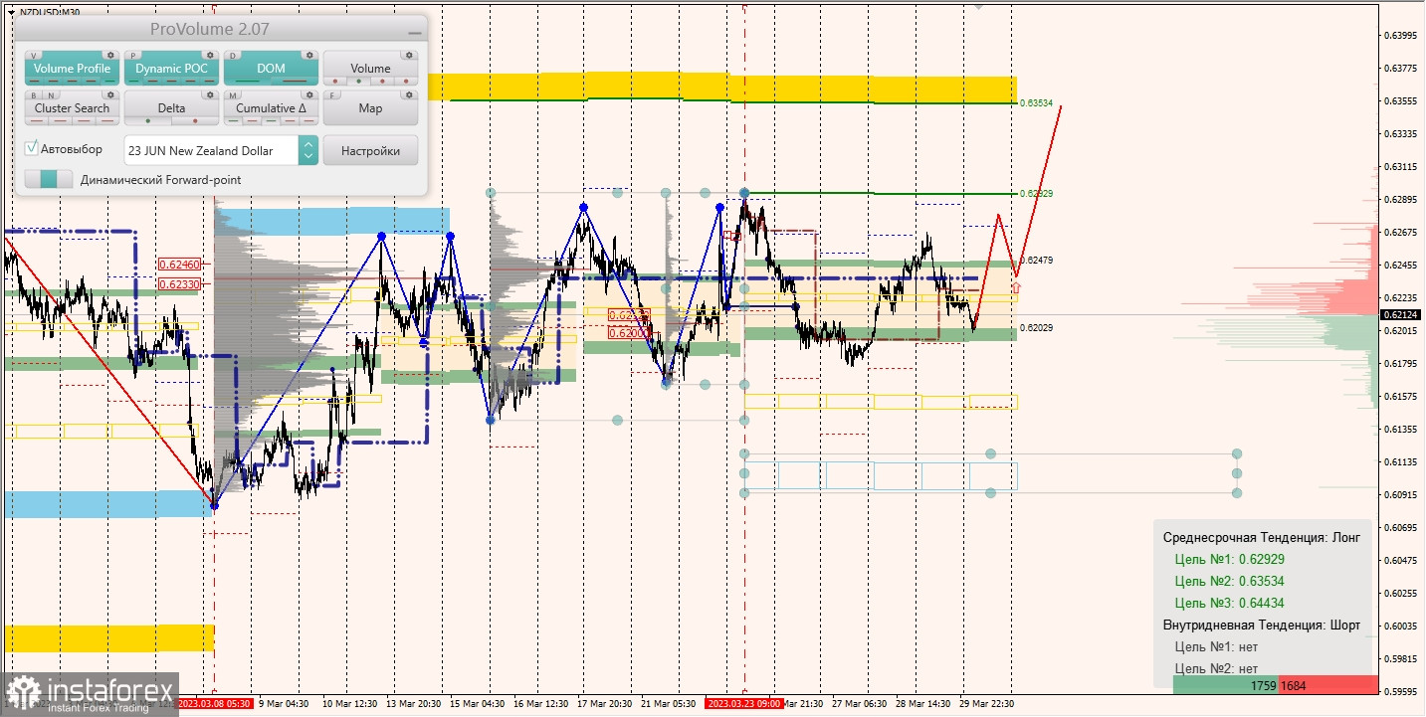The image size is (1426, 717).
Task: Open Volume Profile gear settings
Action: tap(111, 56)
